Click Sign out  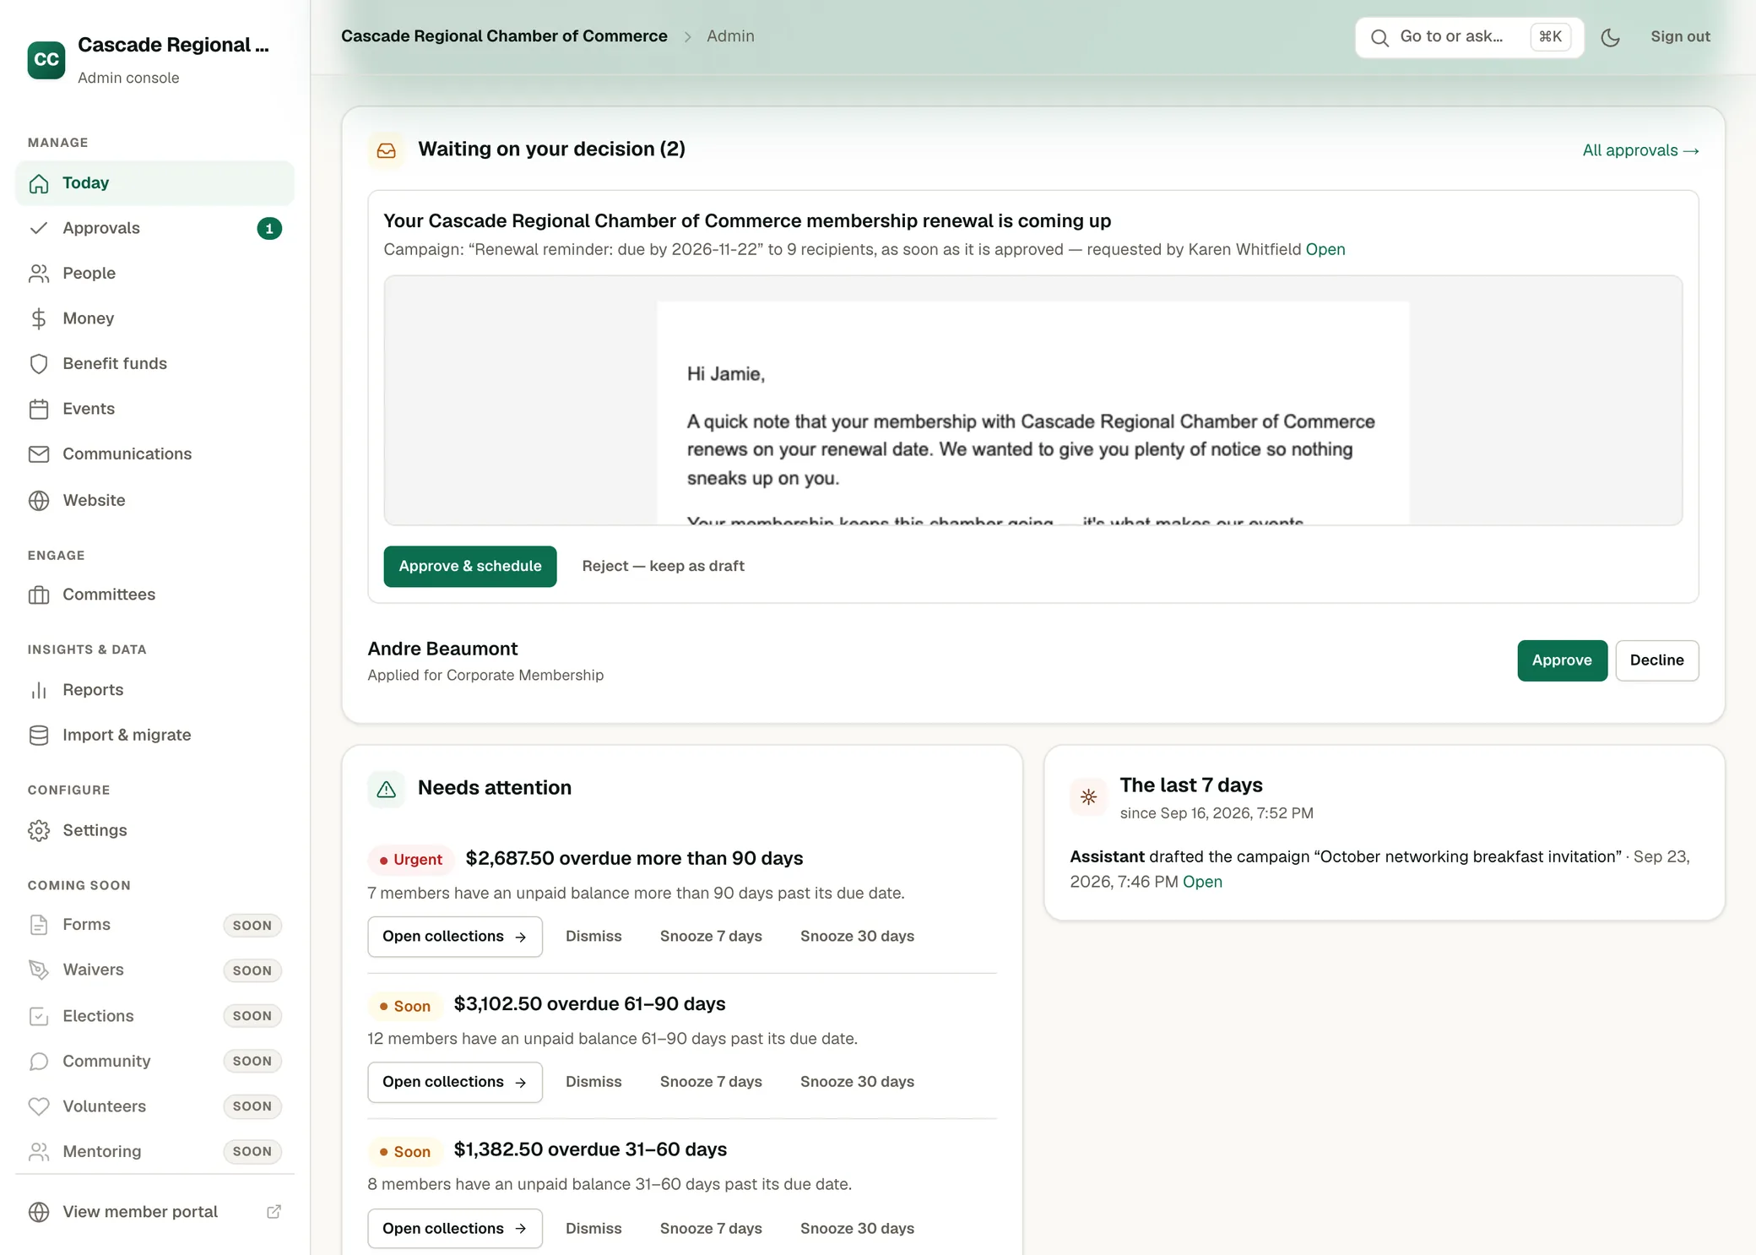(1680, 37)
